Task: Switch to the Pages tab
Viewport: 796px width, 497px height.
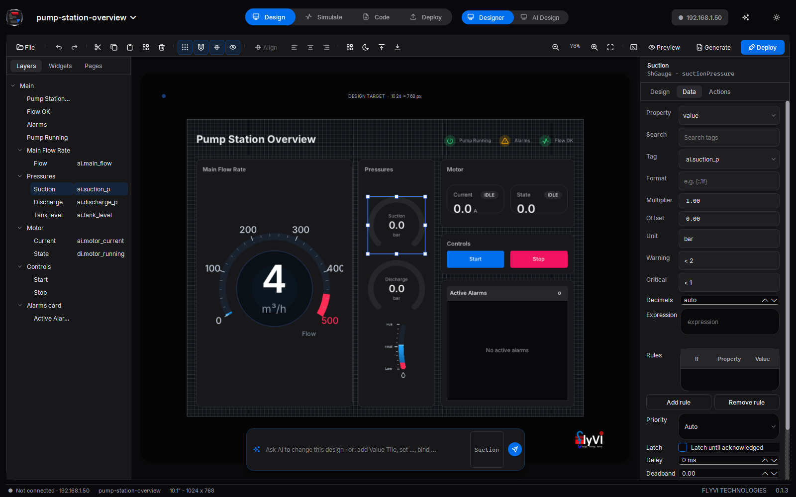Action: 94,66
